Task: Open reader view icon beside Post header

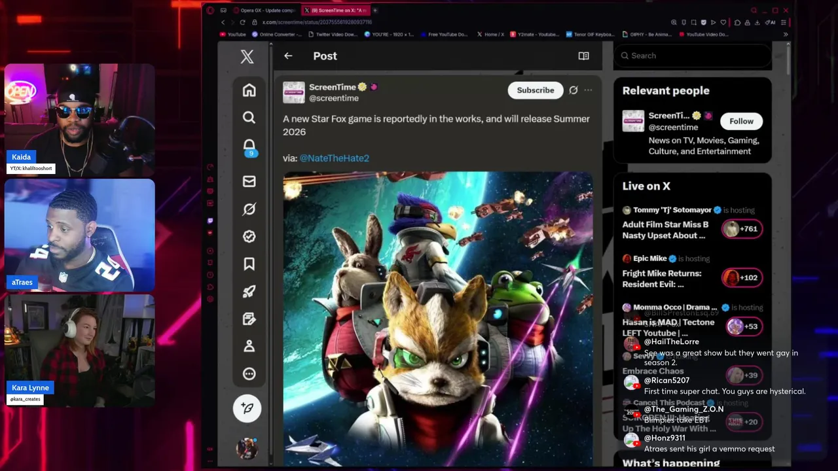Action: pos(583,56)
